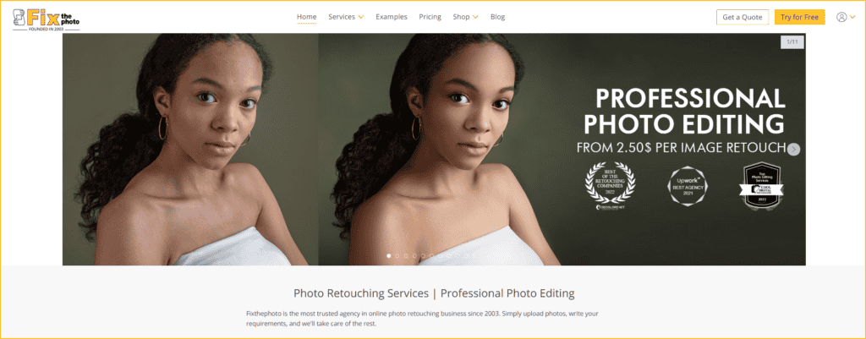This screenshot has height=339, width=866.
Task: Select the second carousel dot
Action: coord(397,255)
